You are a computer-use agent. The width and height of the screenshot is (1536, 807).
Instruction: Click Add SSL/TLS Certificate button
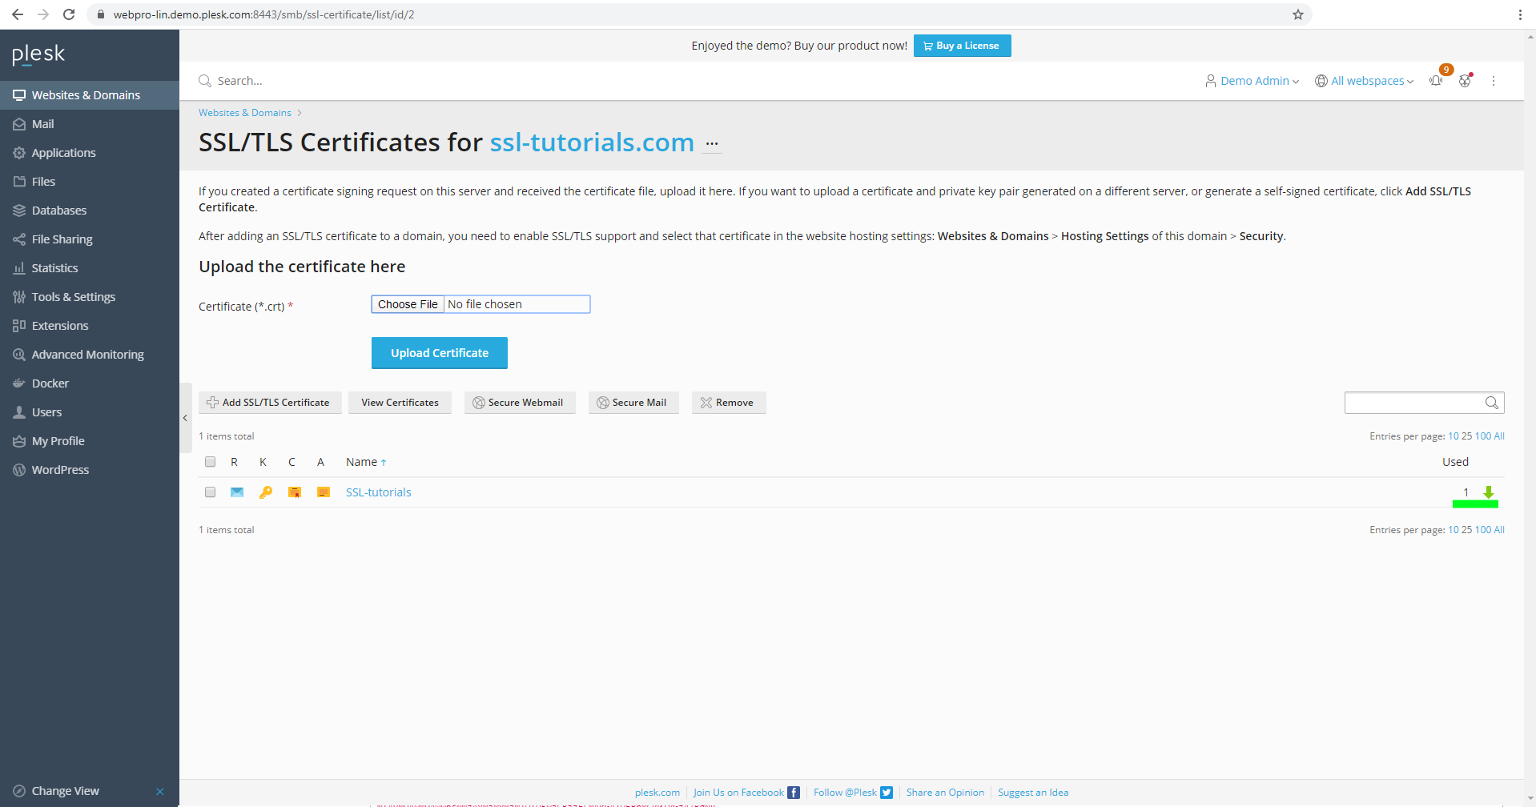click(x=270, y=403)
